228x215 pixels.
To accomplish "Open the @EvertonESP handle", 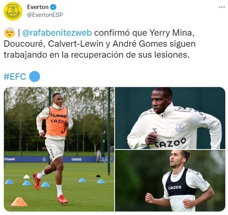I will pyautogui.click(x=45, y=15).
